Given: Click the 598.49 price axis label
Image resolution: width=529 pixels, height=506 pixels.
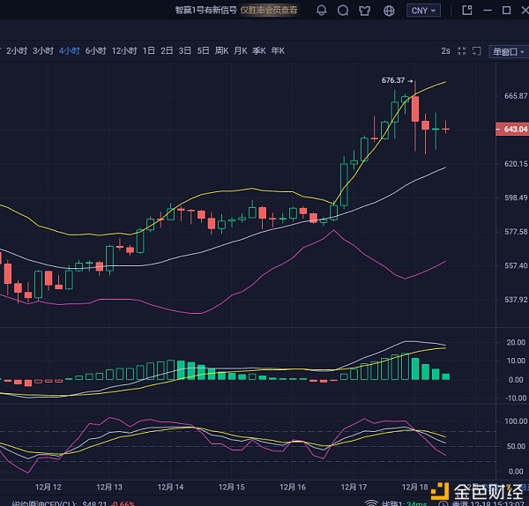Looking at the screenshot, I should [x=516, y=197].
